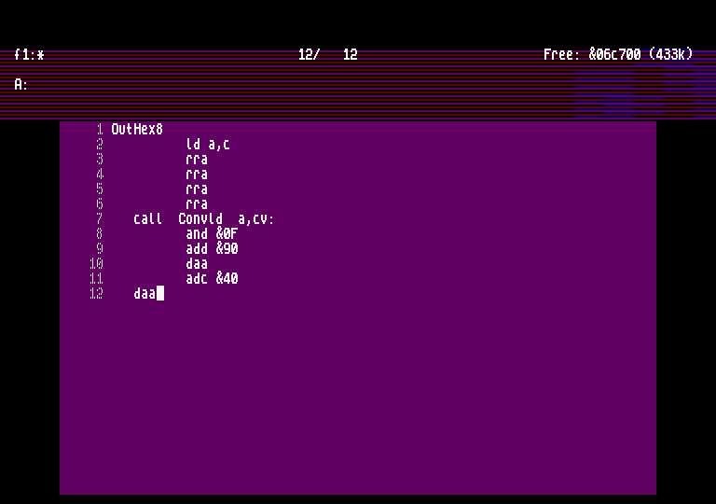This screenshot has width=716, height=504.
Task: Place cursor on 'adc &40' instruction
Action: pyautogui.click(x=212, y=279)
